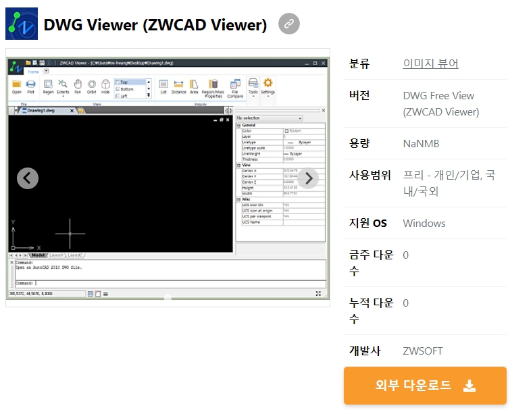
Task: Click the DWG Viewer app logo
Action: (22, 24)
